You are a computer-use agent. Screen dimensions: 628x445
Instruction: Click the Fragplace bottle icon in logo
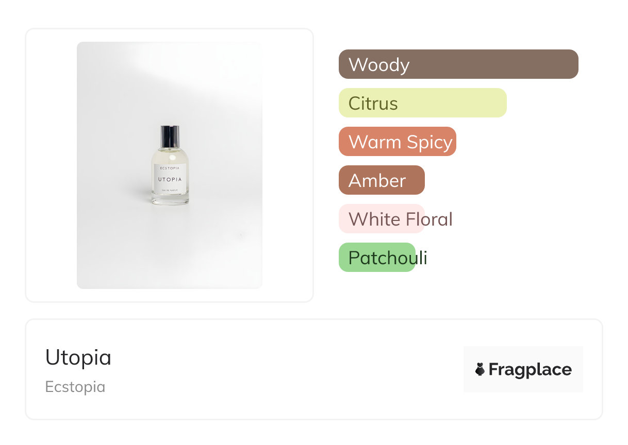pos(480,369)
